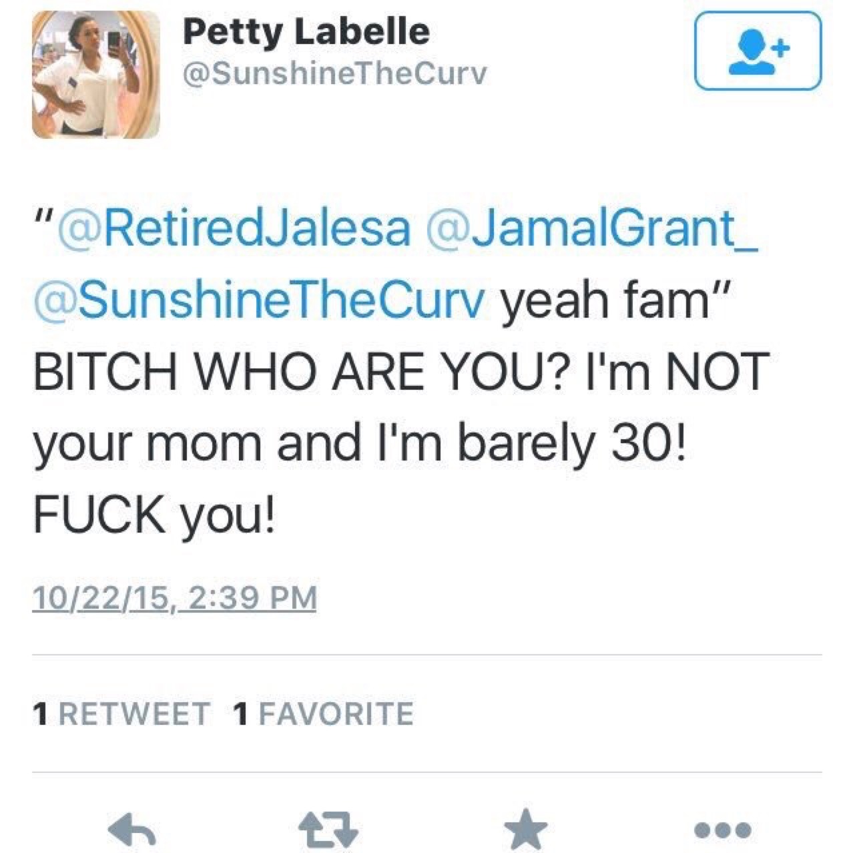Follow the user with the person-plus button

pos(758,51)
